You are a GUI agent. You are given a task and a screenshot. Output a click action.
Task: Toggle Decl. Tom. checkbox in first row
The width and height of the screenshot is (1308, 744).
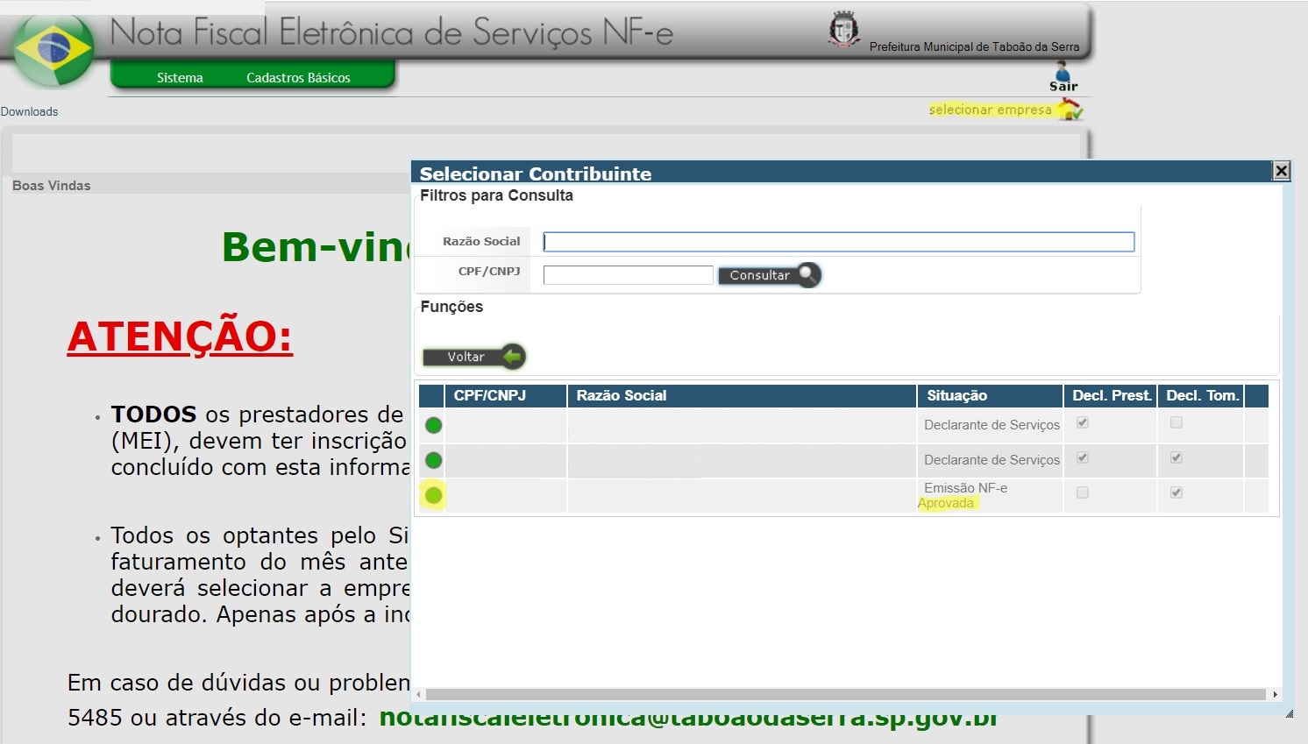[1176, 422]
